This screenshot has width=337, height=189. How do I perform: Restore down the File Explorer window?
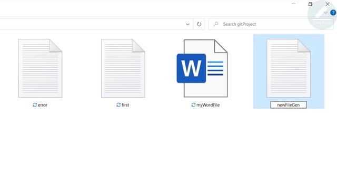(310, 4)
